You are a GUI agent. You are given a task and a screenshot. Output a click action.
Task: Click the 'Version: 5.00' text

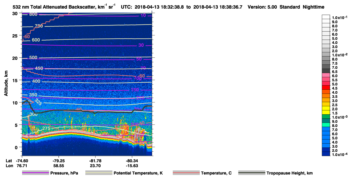[262, 7]
